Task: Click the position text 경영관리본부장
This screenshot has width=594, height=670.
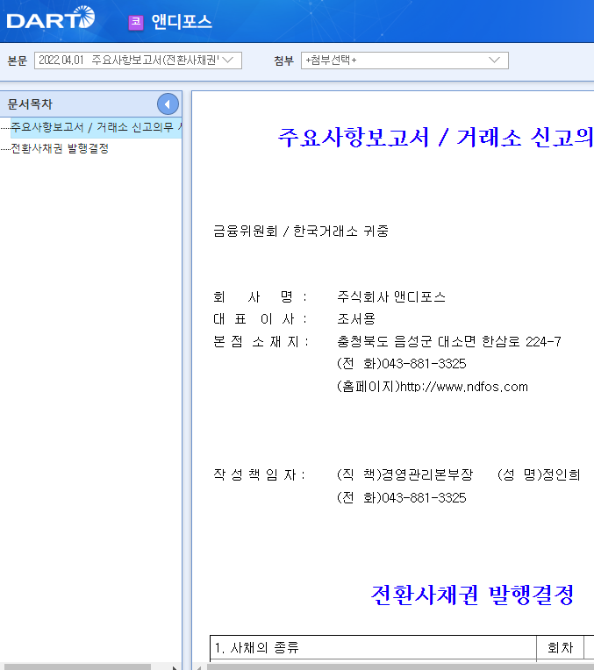Action: pos(426,474)
